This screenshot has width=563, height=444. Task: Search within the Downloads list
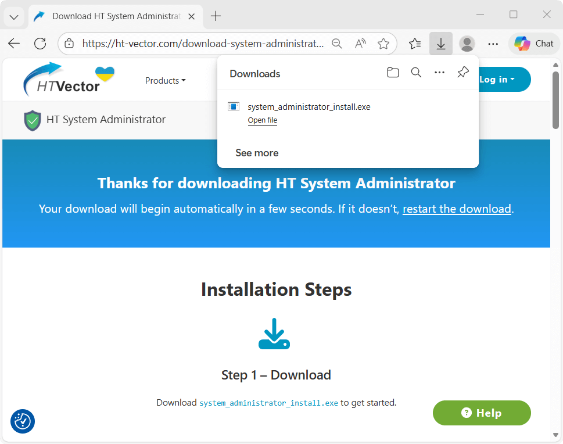[x=416, y=72]
